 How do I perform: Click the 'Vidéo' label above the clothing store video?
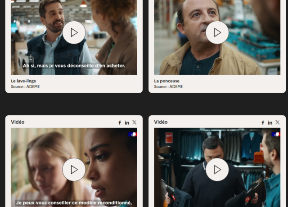pos(161,122)
